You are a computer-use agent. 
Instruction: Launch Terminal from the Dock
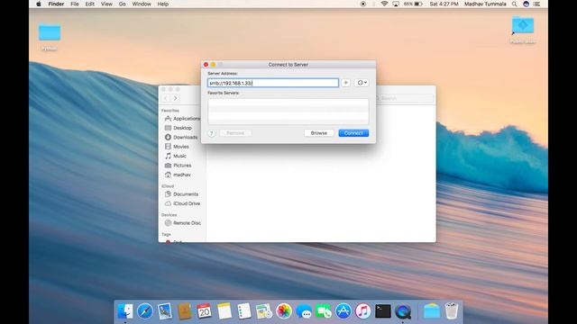tap(382, 311)
